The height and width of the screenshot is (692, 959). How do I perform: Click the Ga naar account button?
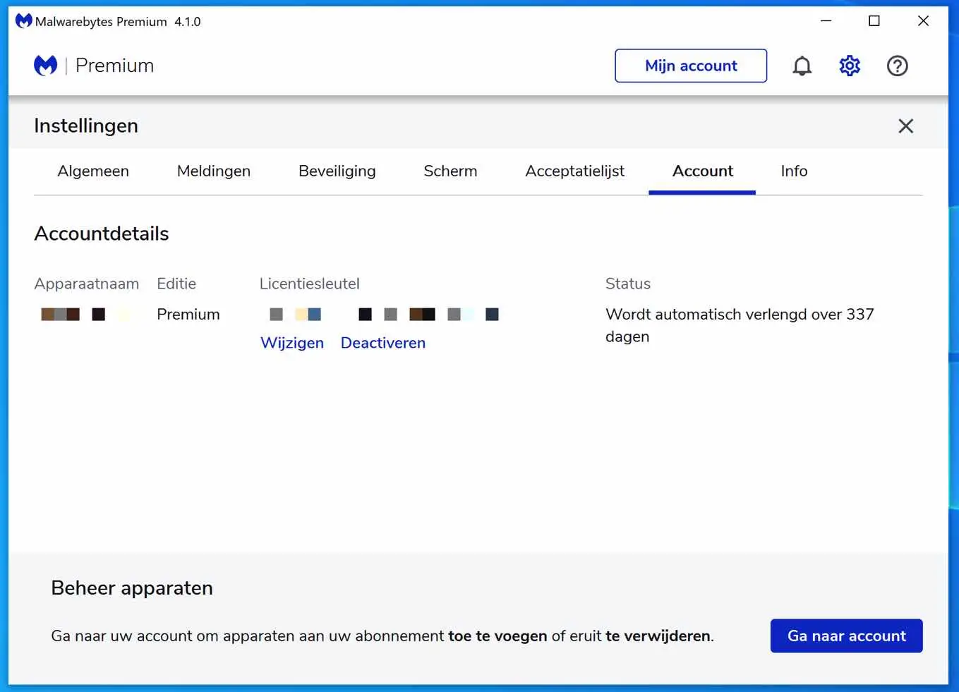846,636
